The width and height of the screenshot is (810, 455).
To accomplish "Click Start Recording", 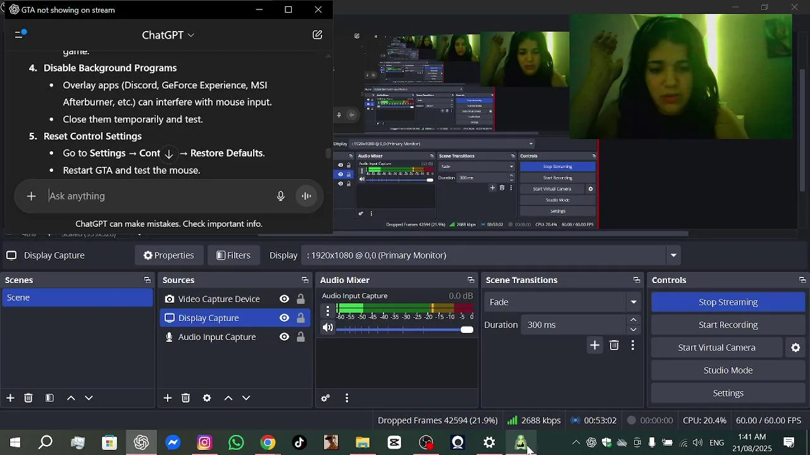I will [x=728, y=325].
